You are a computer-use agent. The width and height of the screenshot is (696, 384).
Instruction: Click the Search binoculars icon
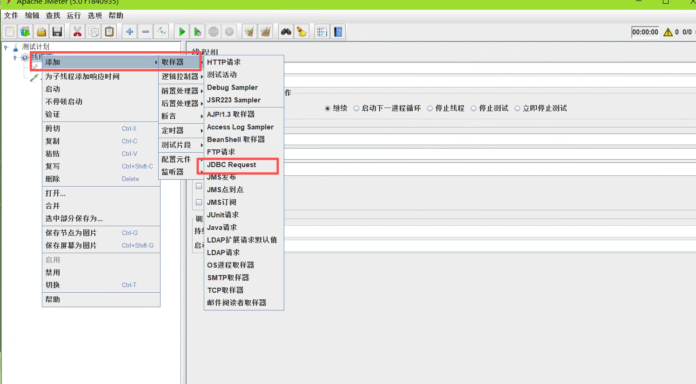(x=286, y=32)
